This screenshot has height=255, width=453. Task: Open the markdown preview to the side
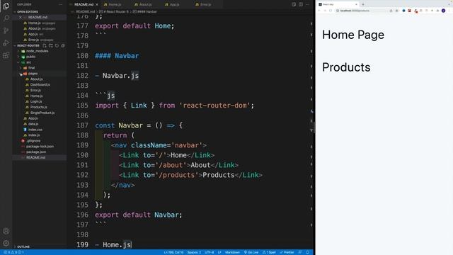click(294, 4)
